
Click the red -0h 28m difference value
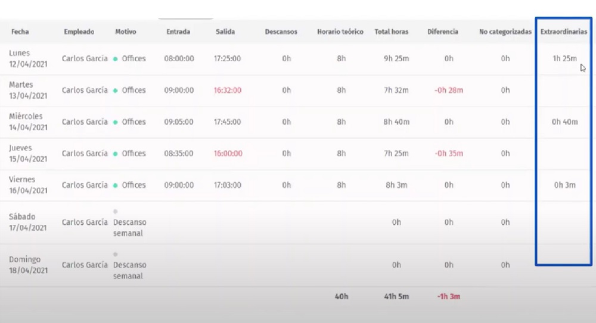pyautogui.click(x=449, y=90)
